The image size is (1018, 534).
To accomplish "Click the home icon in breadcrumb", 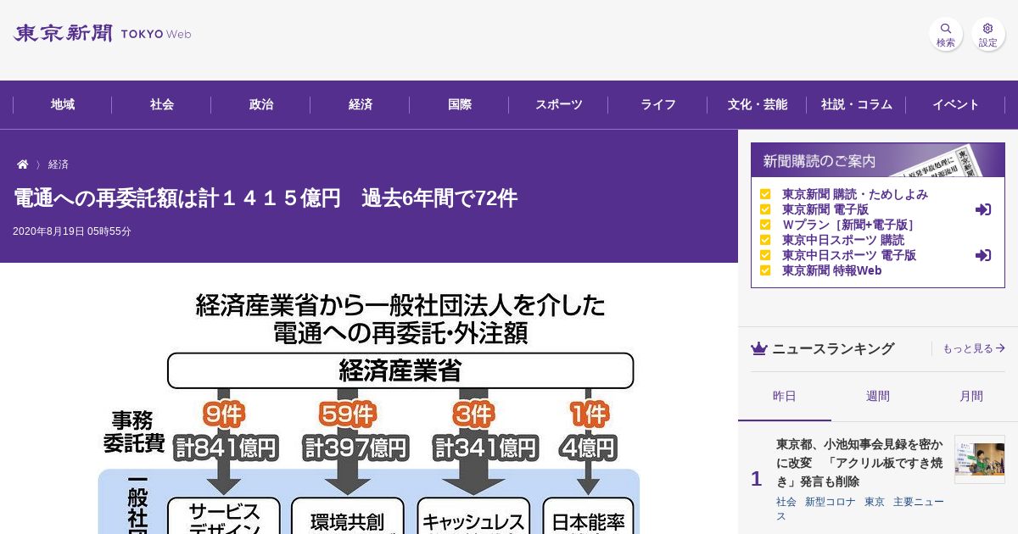I will [x=23, y=164].
